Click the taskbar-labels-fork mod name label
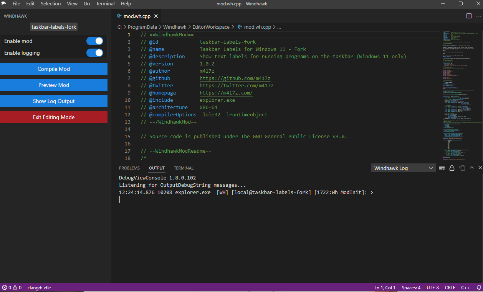The image size is (483, 292). pos(54,27)
